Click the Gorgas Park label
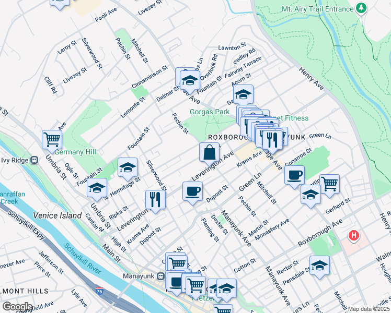The height and width of the screenshot is (313, 391). click(210, 112)
